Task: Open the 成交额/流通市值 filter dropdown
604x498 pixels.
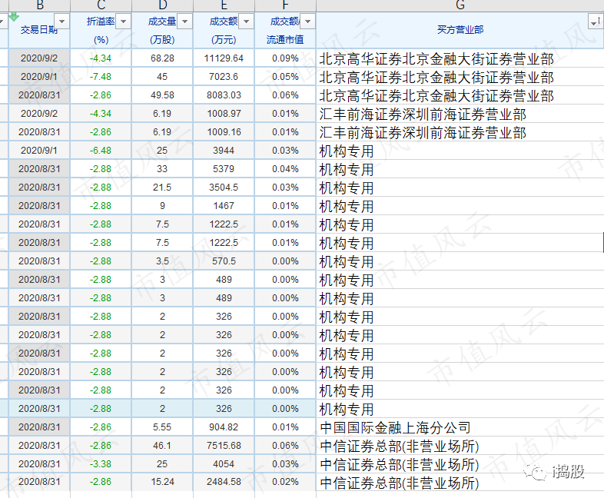Action: pyautogui.click(x=308, y=22)
